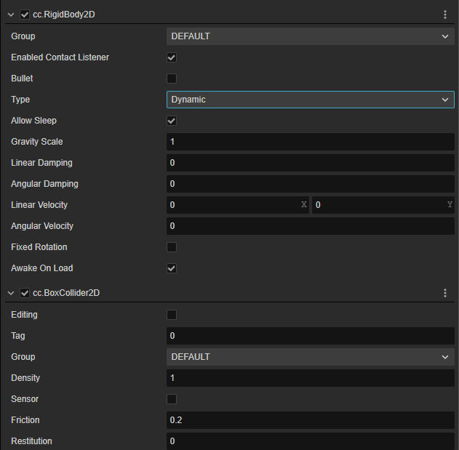
Task: Enable the Sensor checkbox
Action: coord(172,399)
